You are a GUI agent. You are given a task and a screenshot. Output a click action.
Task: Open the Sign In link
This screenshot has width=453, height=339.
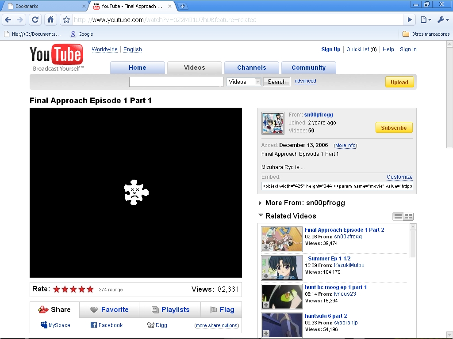pos(408,49)
